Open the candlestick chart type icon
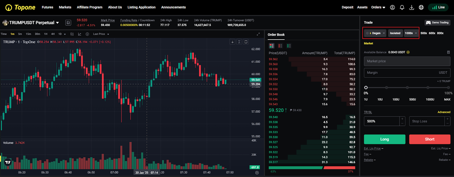The width and height of the screenshot is (454, 177). pyautogui.click(x=72, y=34)
